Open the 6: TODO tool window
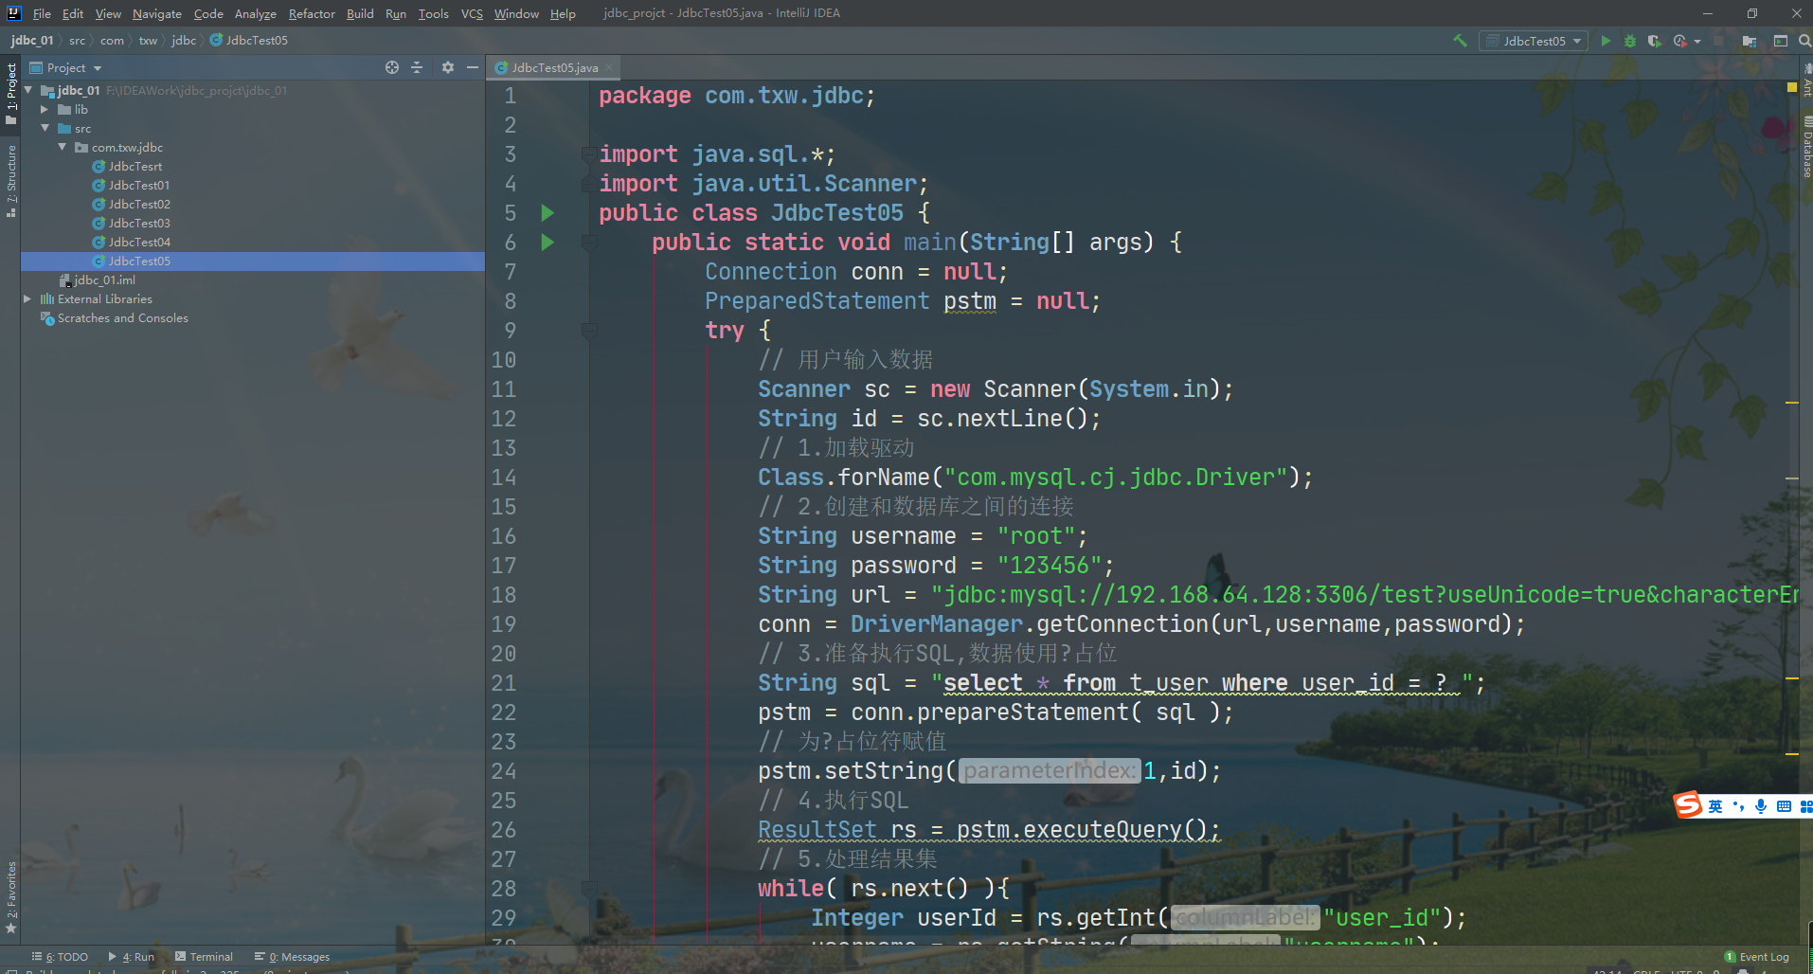Viewport: 1813px width, 974px height. (x=60, y=957)
